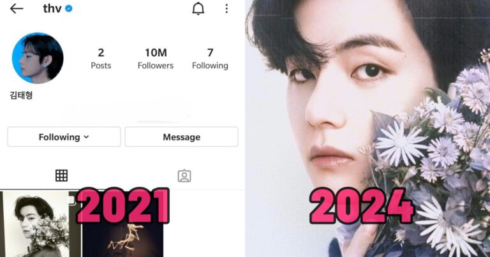Tap the back arrow icon
The image size is (490, 257).
point(16,9)
